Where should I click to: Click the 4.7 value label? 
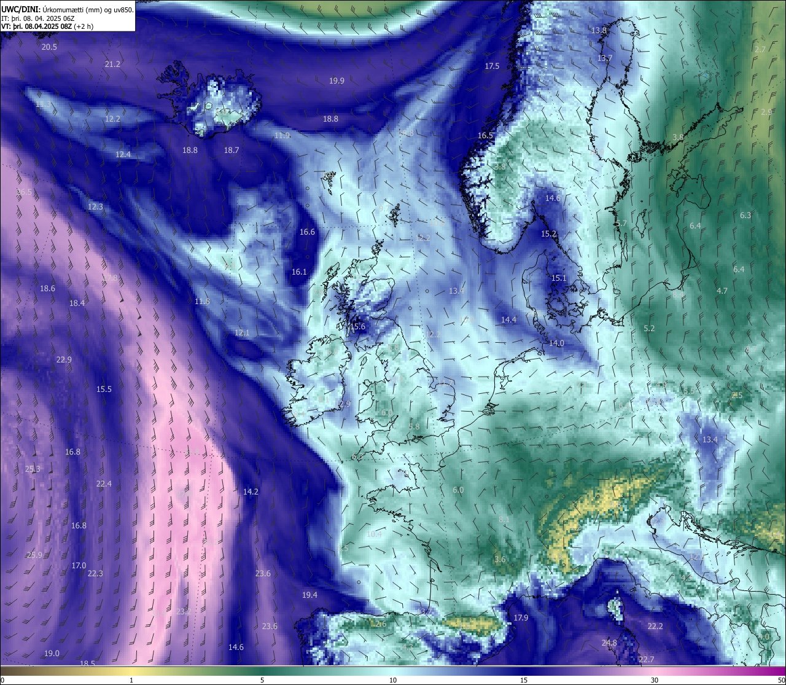click(x=722, y=291)
